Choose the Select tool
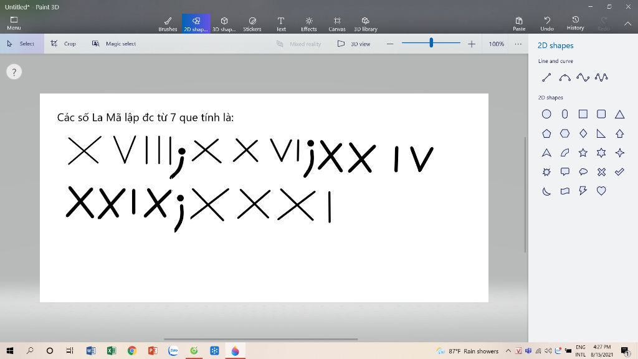Screen dimensions: 638x359 click(21, 44)
